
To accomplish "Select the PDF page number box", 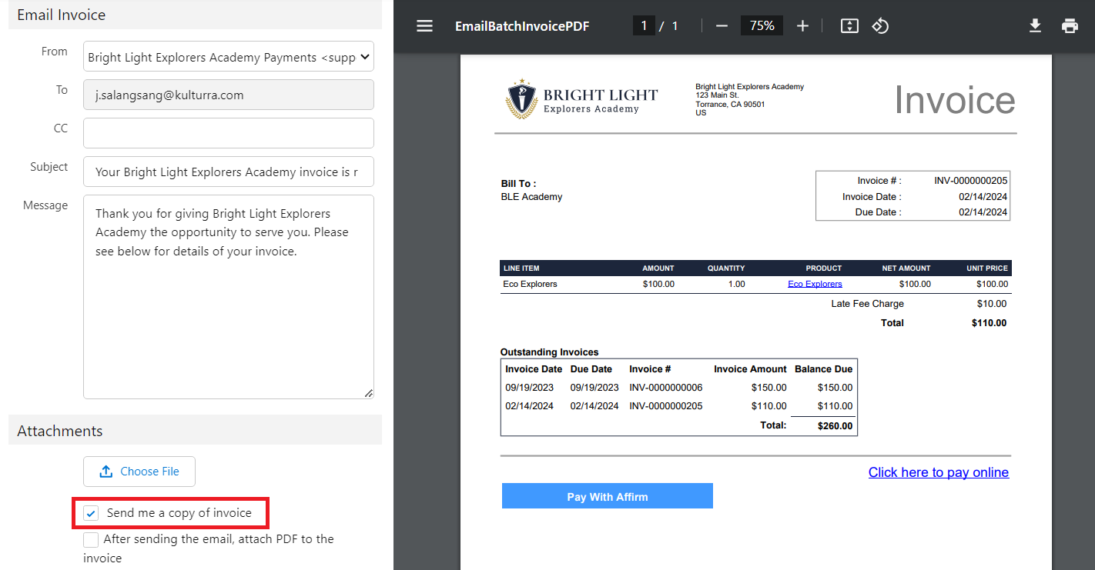I will pos(644,26).
